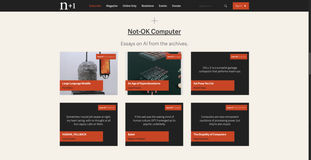Viewport: 311px width, 160px height.
Task: Click the GPT-3 psychic underbelly quote
Action: (154, 120)
